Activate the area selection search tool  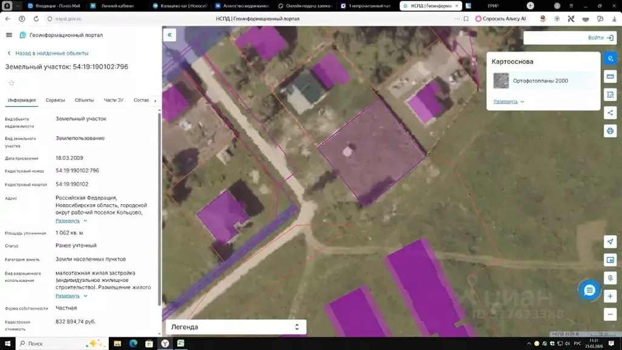tap(610, 95)
